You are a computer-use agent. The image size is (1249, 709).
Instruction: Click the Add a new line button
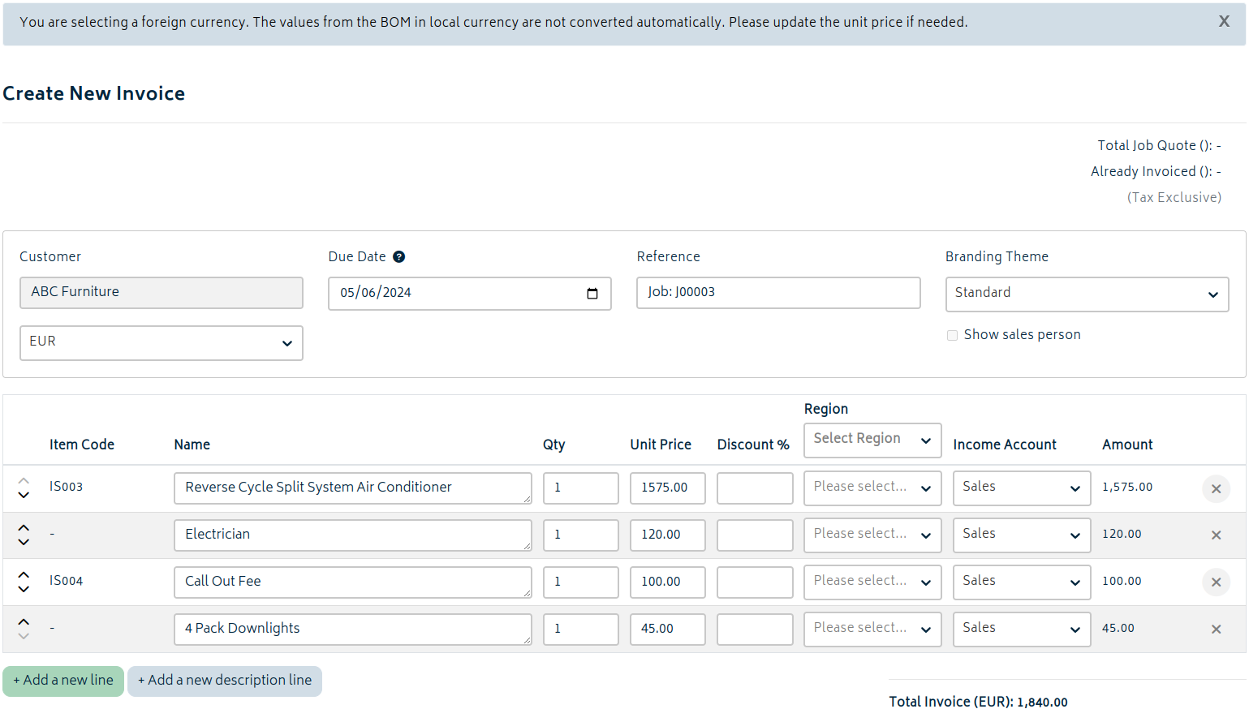(63, 681)
